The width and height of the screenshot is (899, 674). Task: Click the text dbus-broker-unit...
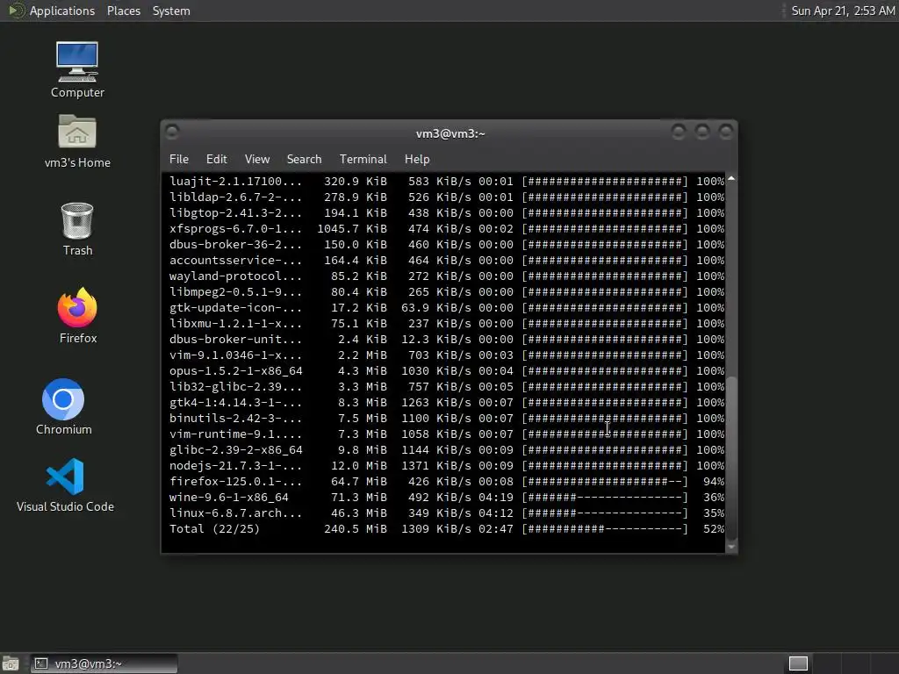point(235,340)
